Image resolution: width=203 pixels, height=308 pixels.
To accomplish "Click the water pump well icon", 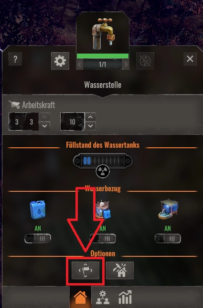I will coord(168,209).
